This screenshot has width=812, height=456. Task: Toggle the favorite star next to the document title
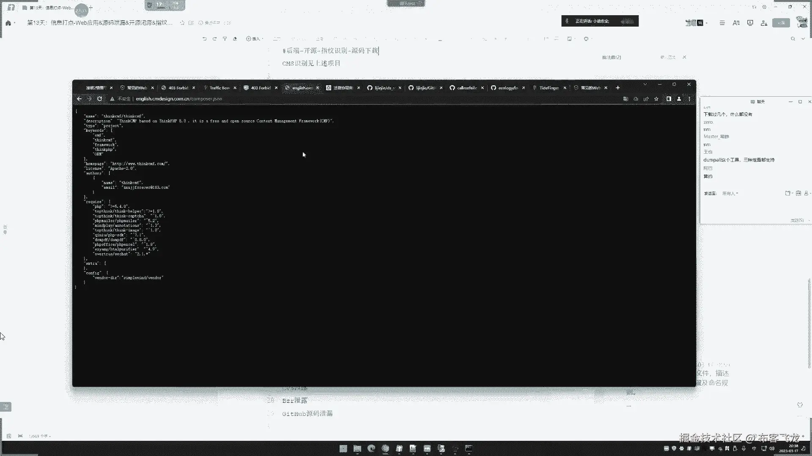[182, 23]
